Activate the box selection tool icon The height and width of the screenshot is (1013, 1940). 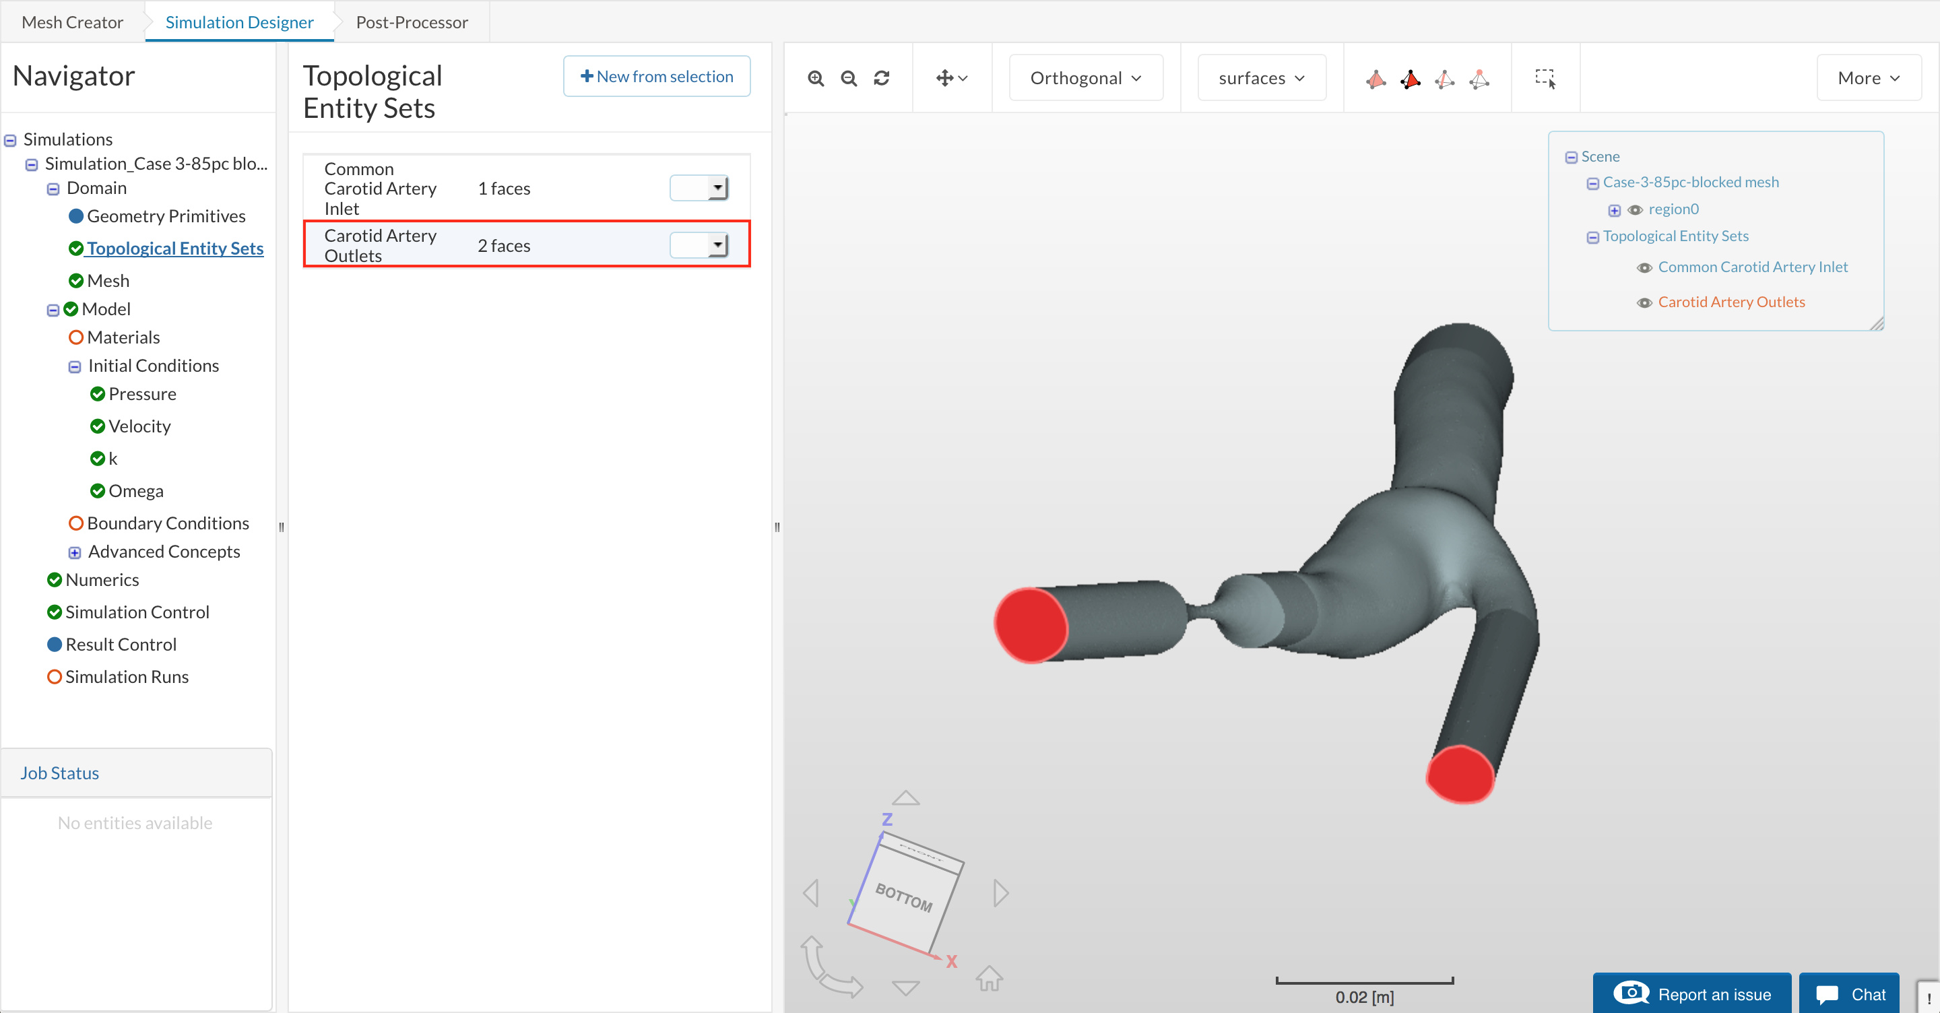pos(1545,78)
